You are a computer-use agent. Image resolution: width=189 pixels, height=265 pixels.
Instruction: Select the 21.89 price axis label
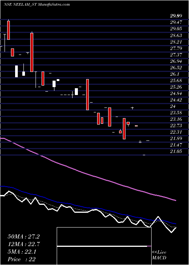point(176,139)
